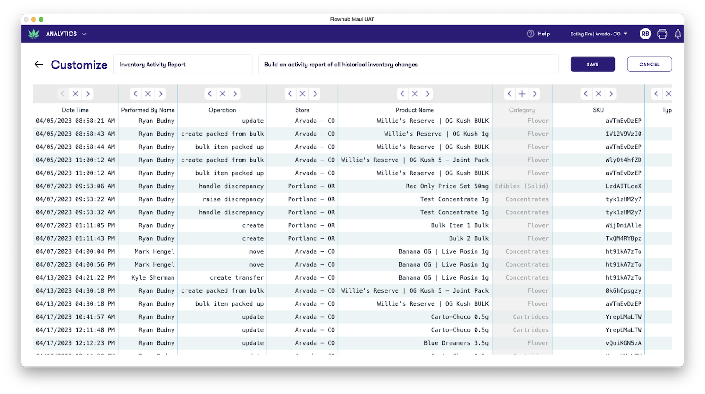Select the 'Rec Only Price Set 50mg' cell

(x=447, y=186)
